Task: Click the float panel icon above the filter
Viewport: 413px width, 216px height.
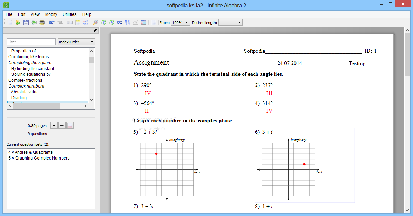Action: coord(96,31)
